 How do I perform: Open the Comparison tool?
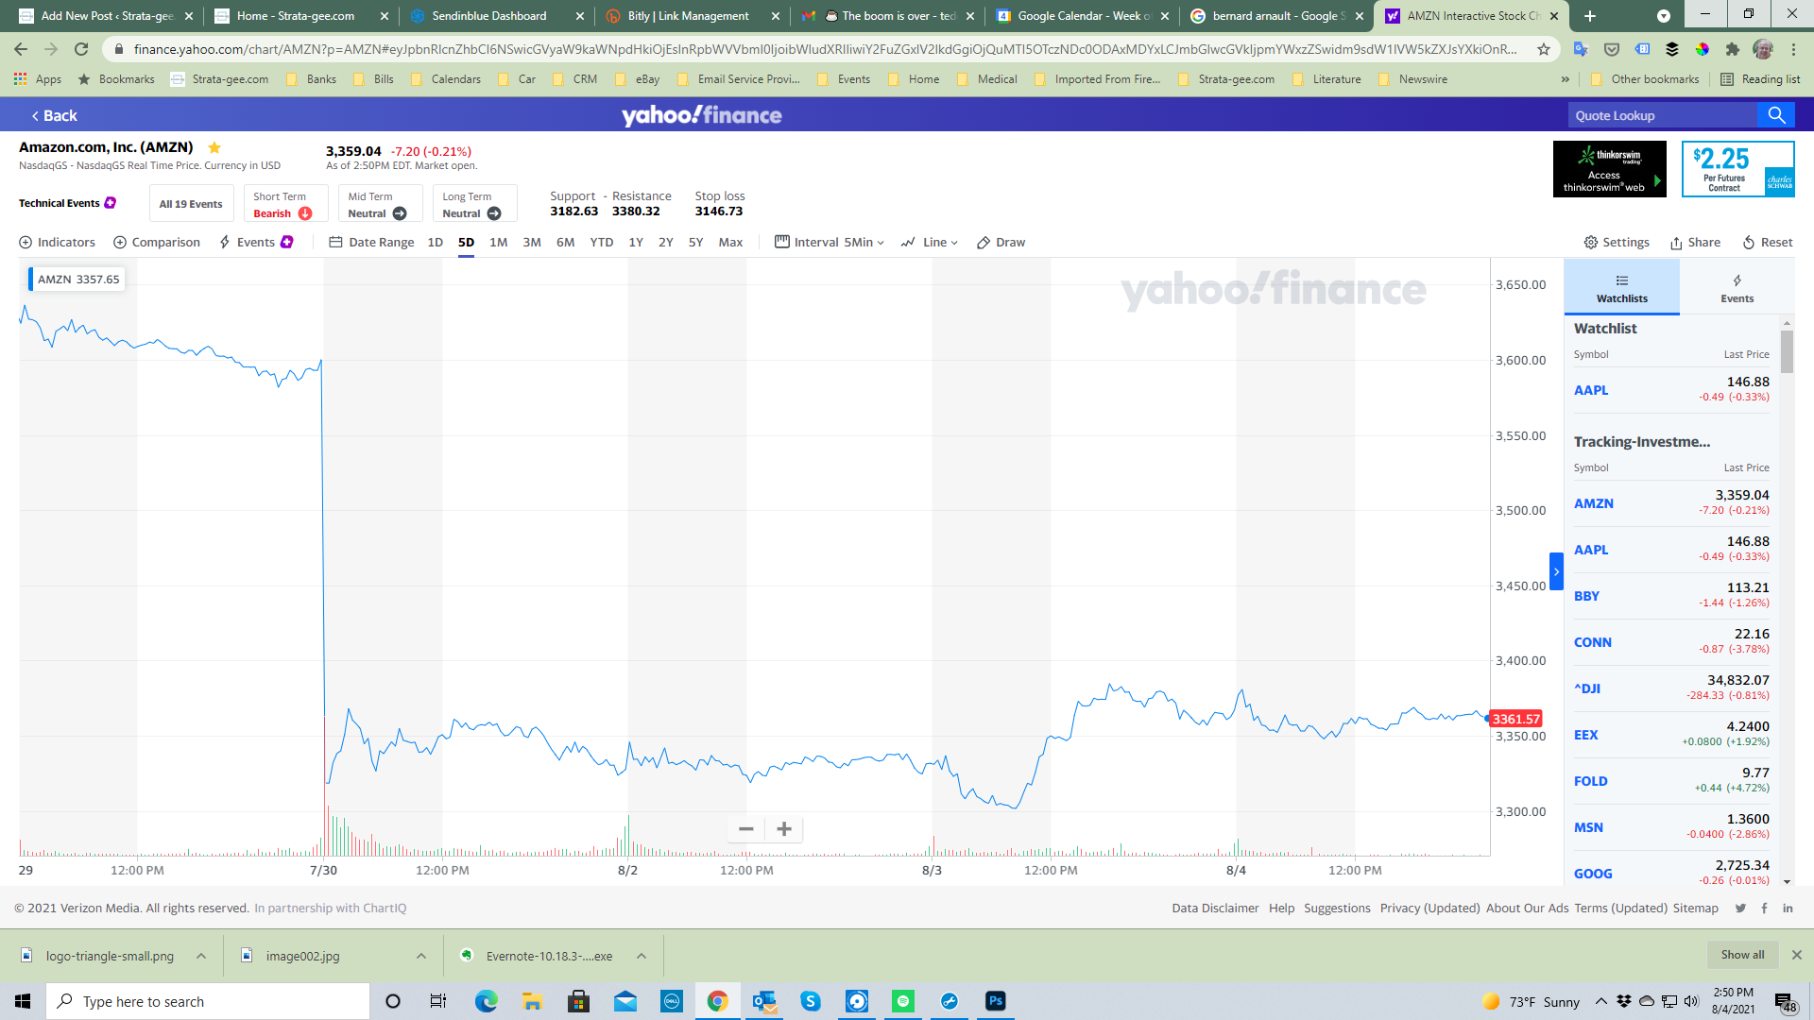157,243
